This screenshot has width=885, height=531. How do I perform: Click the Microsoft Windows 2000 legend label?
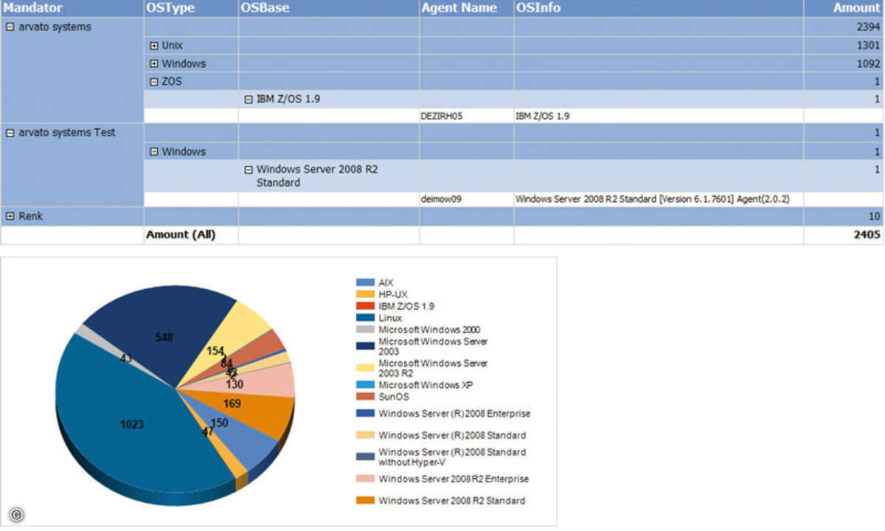click(x=429, y=330)
